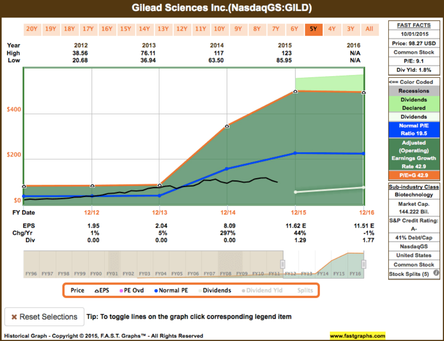Screen dimensions: 444x341
Task: Click the 12/15 Normal PE blue dot
Action: coord(295,153)
